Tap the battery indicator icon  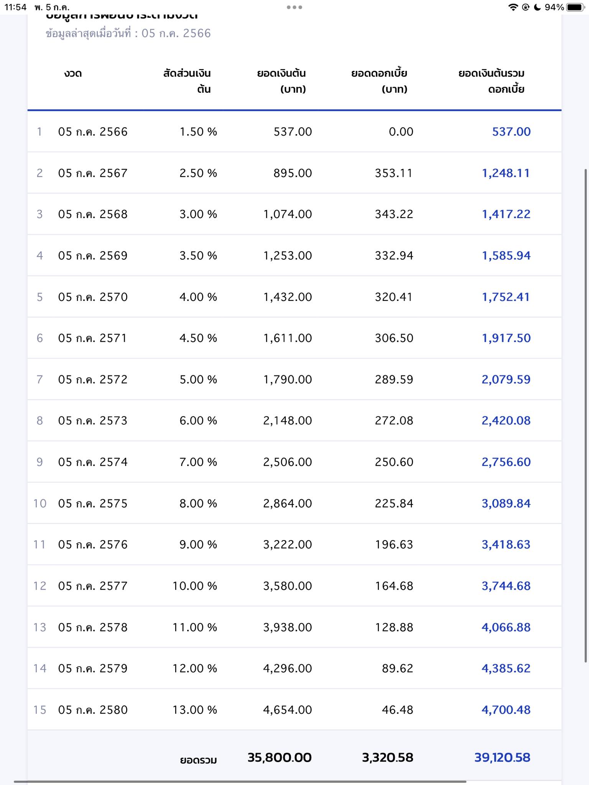coord(576,7)
